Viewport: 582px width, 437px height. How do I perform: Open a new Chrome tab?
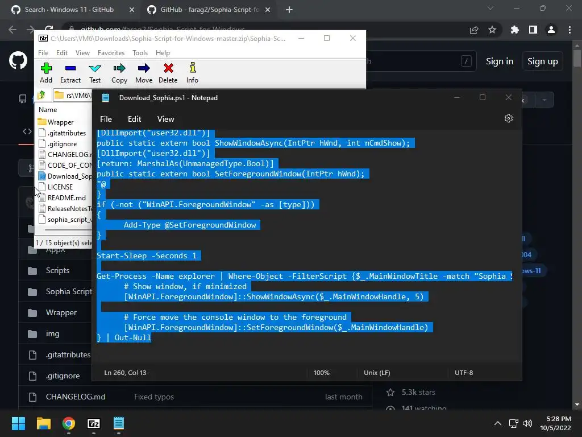(x=289, y=10)
